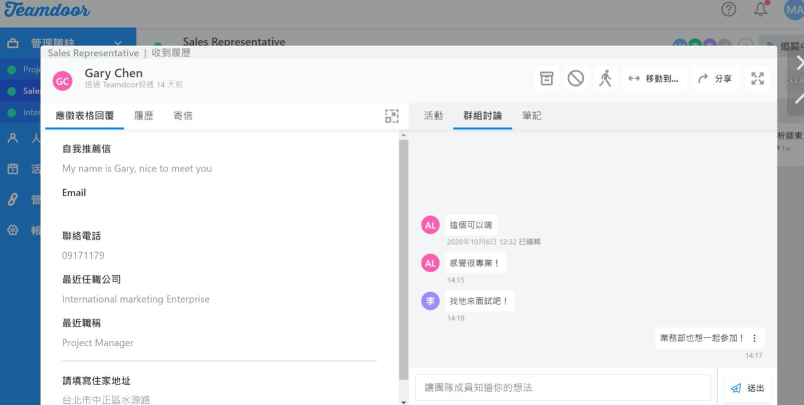Viewport: 804px width, 405px height.
Task: Open the 寄信 tab
Action: click(183, 116)
